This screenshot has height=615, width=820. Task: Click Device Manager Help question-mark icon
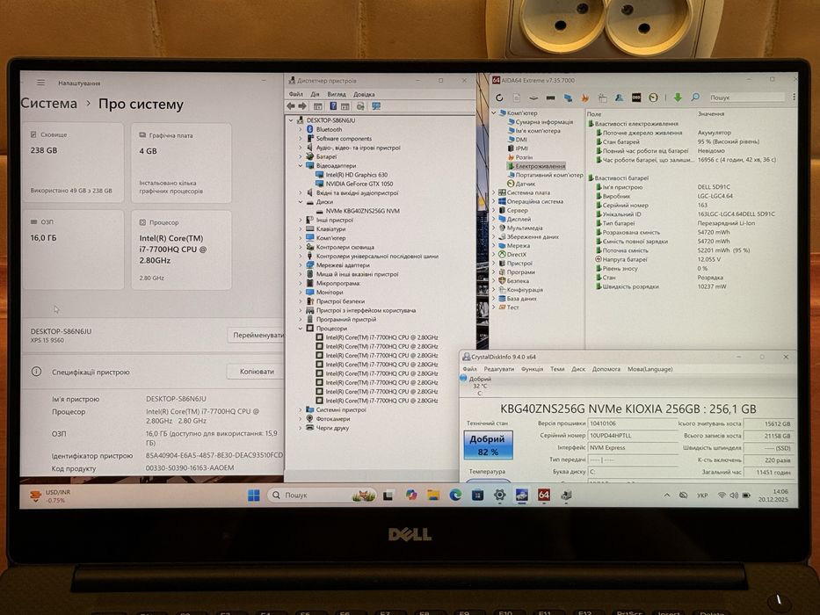pyautogui.click(x=333, y=106)
